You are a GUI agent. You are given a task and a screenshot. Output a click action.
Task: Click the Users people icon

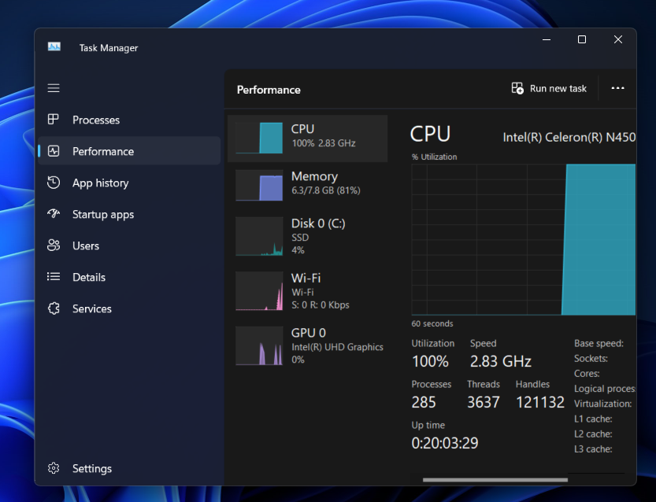click(54, 245)
